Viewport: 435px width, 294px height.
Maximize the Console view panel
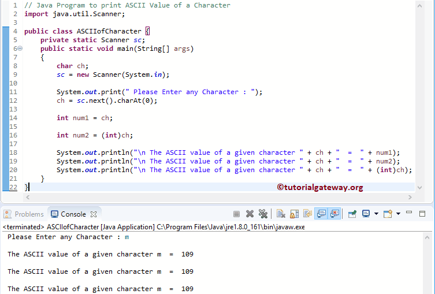(x=422, y=214)
